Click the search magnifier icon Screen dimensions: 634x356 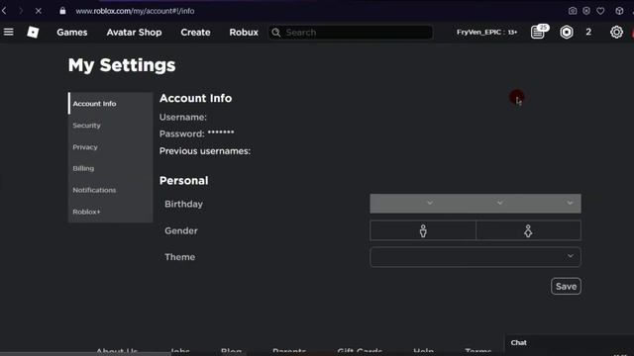click(276, 33)
